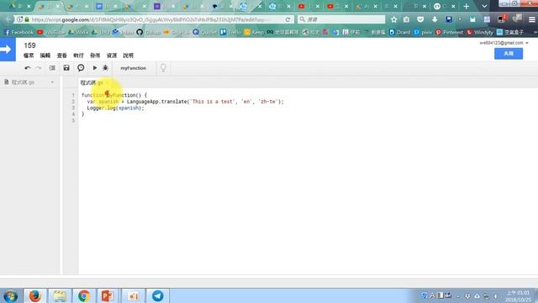Open the Facebook bookmark
538x303 pixels.
click(18, 32)
